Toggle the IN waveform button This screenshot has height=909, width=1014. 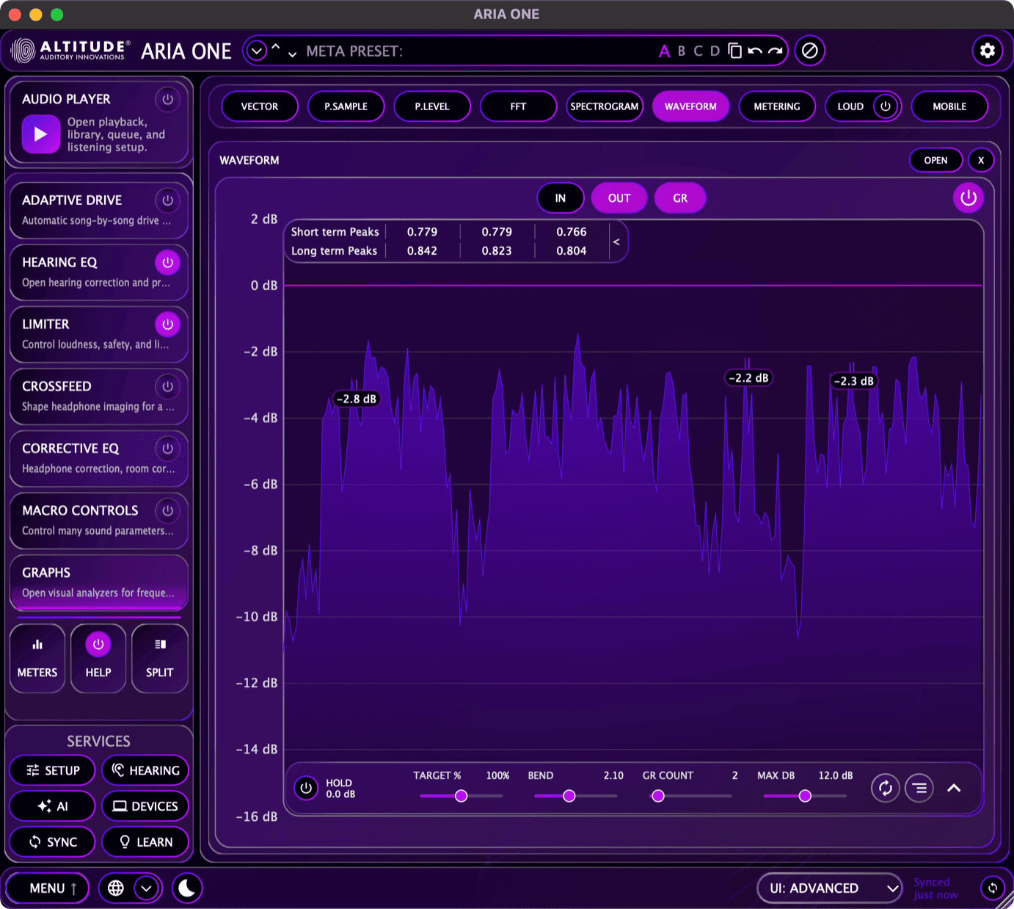click(x=561, y=198)
